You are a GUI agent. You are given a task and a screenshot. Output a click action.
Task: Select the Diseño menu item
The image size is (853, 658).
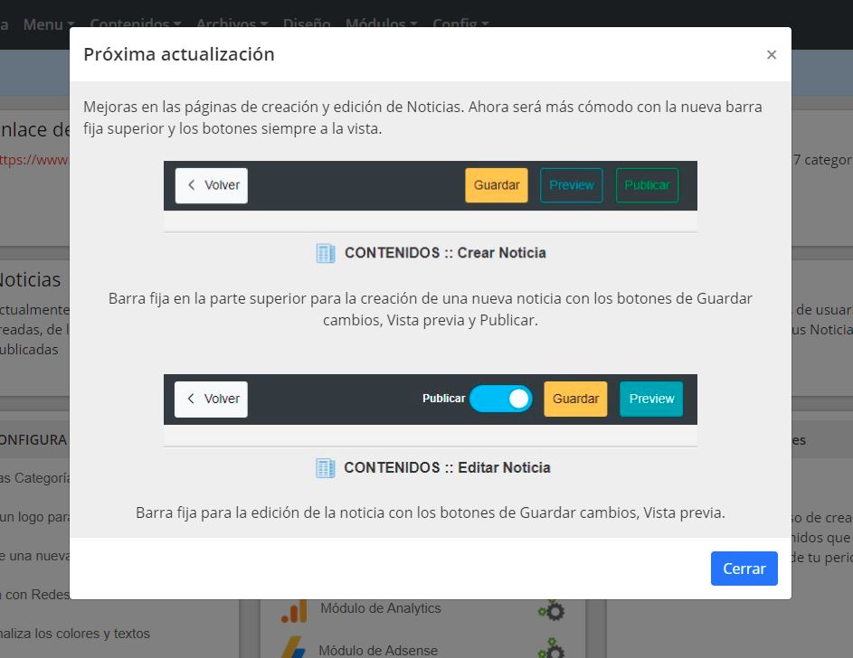tap(307, 24)
